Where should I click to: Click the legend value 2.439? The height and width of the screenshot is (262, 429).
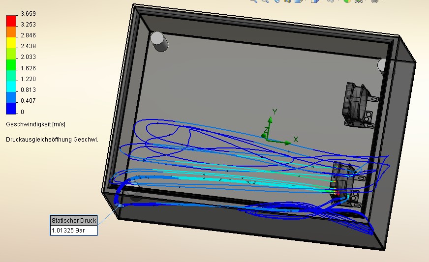click(x=28, y=46)
